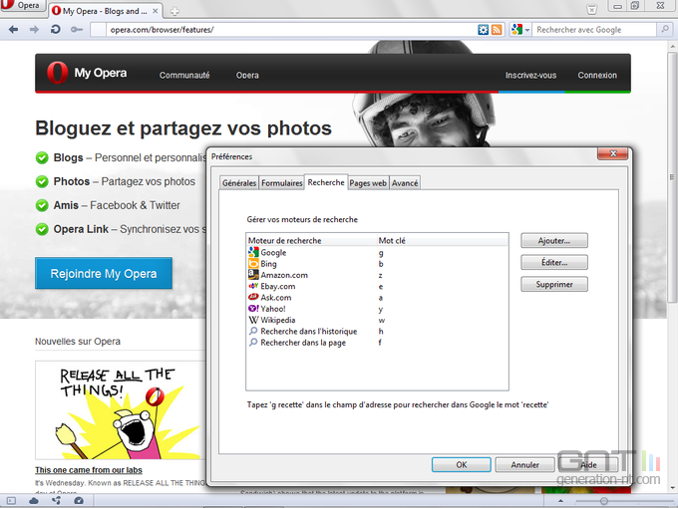Click the RSS feed icon in address bar
The height and width of the screenshot is (508, 678).
coord(497,29)
